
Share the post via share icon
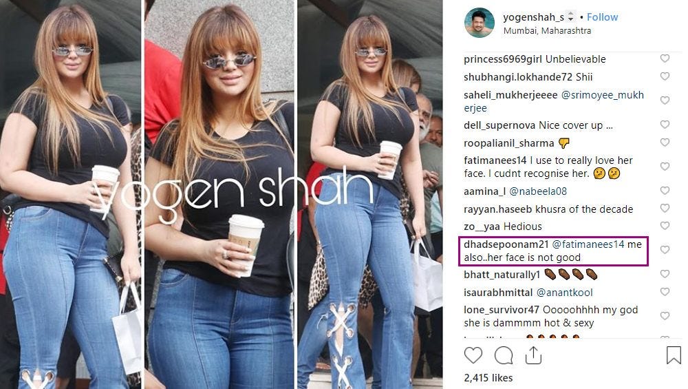coord(533,355)
